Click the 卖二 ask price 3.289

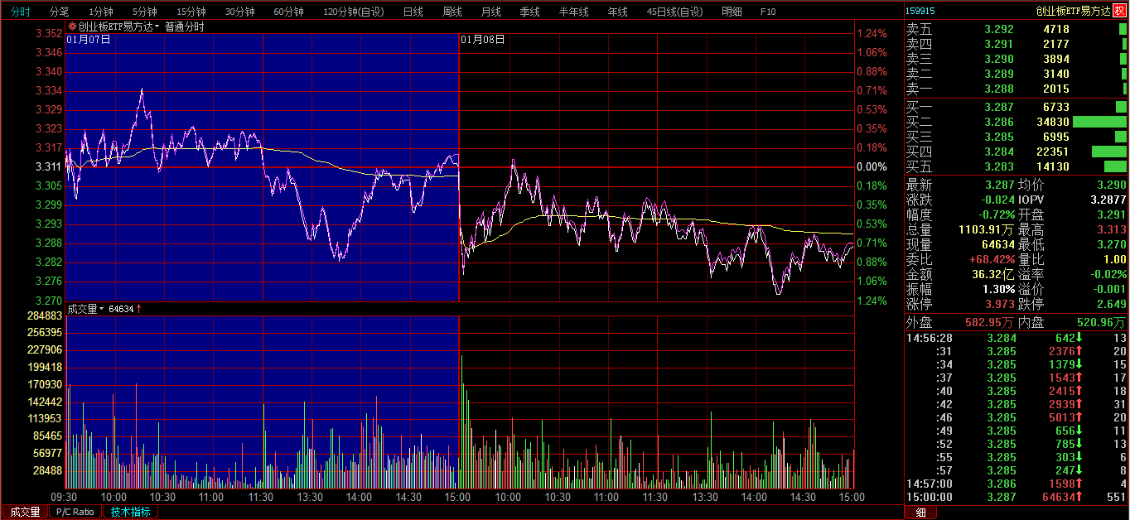(998, 74)
